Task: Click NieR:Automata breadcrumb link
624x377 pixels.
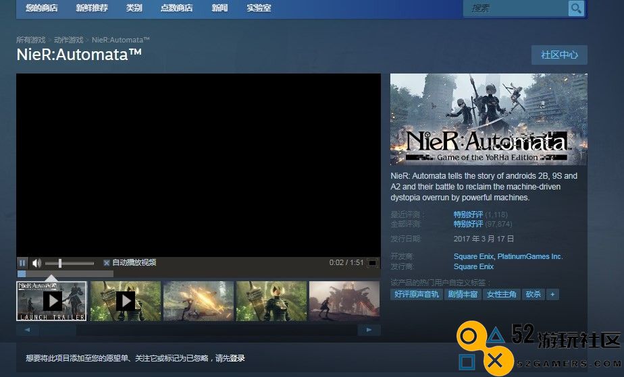Action: 121,40
